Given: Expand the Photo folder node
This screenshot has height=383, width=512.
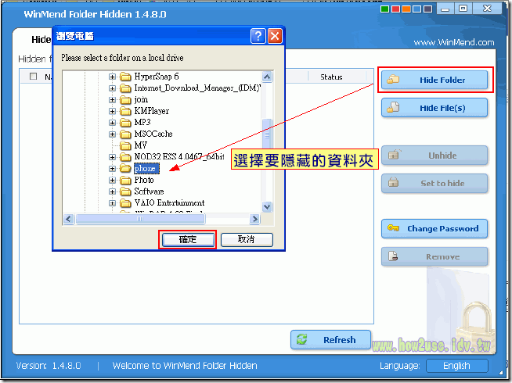Looking at the screenshot, I should tap(112, 180).
